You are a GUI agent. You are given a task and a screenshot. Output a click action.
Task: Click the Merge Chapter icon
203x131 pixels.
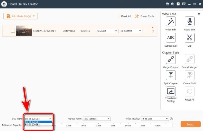click(171, 59)
